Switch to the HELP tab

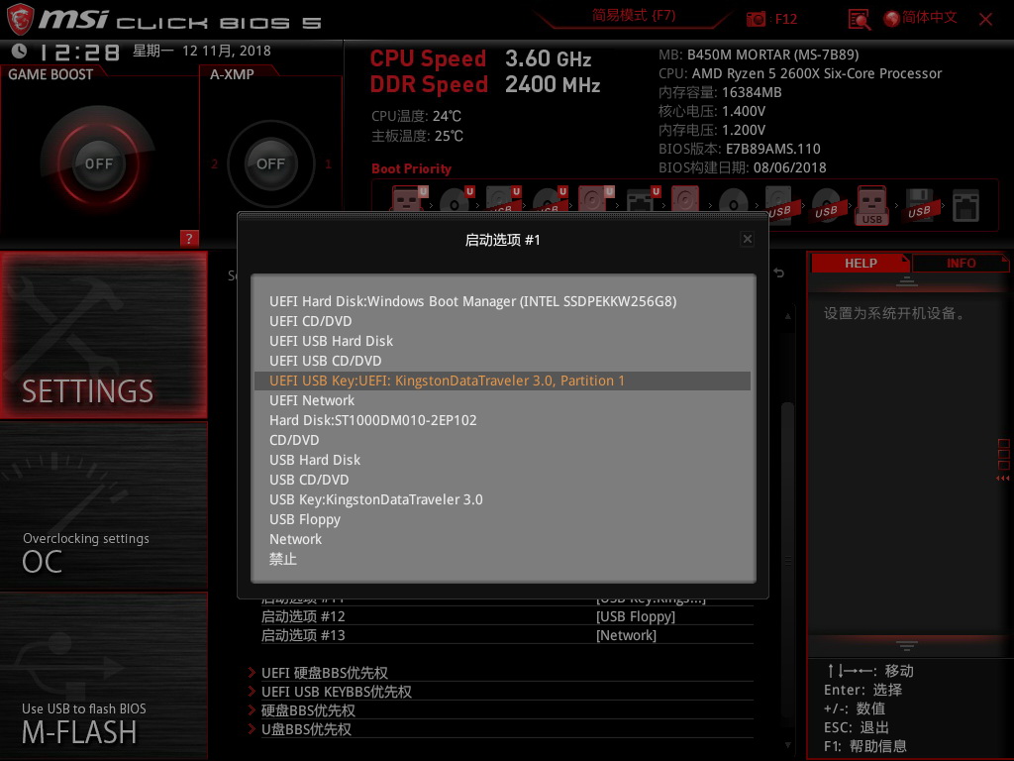pos(861,263)
